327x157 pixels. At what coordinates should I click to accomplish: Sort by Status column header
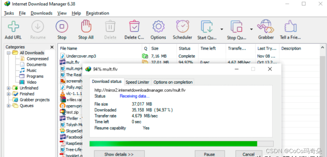188,48
